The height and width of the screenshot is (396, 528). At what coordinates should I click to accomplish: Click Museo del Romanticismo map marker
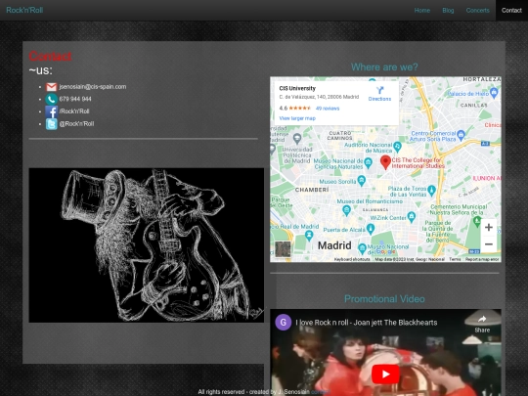(346, 211)
